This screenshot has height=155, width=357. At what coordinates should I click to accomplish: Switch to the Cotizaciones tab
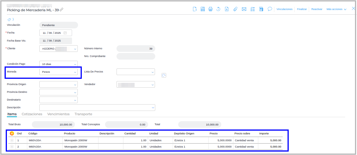32,114
